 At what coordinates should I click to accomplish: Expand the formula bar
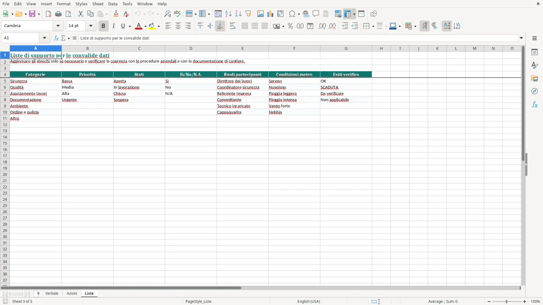point(521,38)
